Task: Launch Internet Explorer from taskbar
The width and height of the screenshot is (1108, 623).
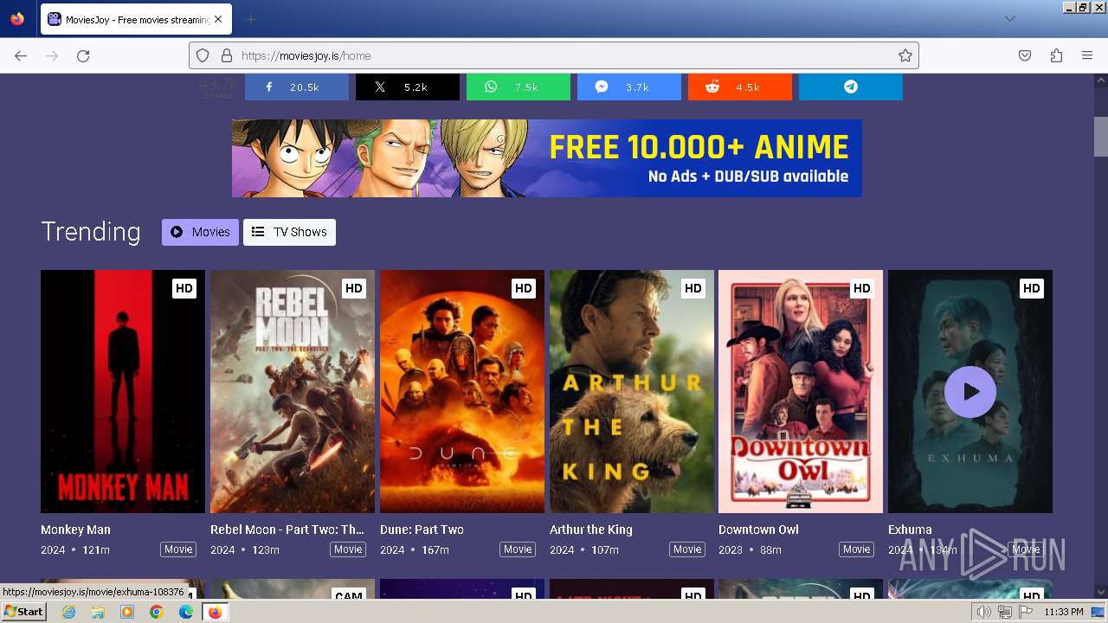Action: click(68, 612)
